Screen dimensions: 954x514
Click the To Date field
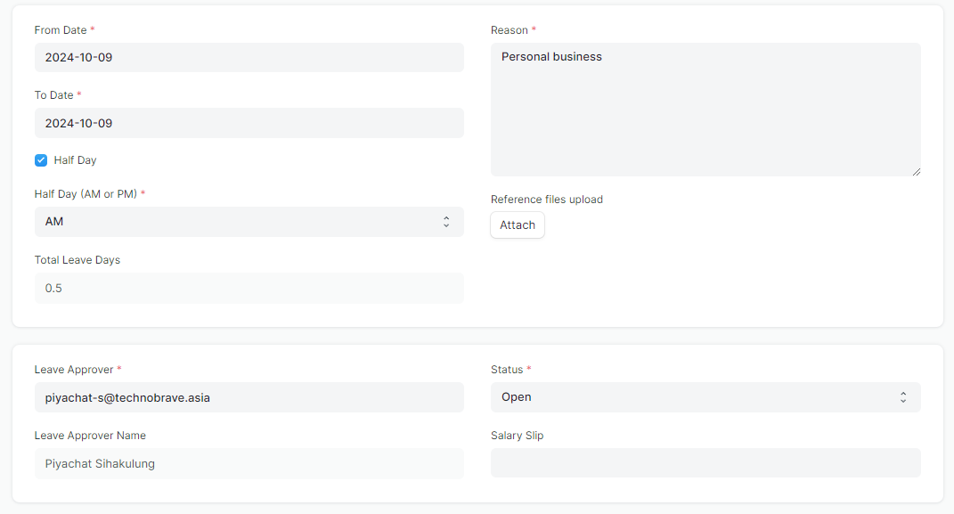(249, 124)
